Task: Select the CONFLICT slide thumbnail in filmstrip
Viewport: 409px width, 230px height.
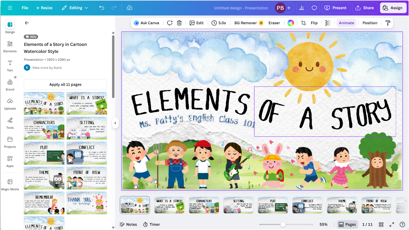Action: [307, 205]
